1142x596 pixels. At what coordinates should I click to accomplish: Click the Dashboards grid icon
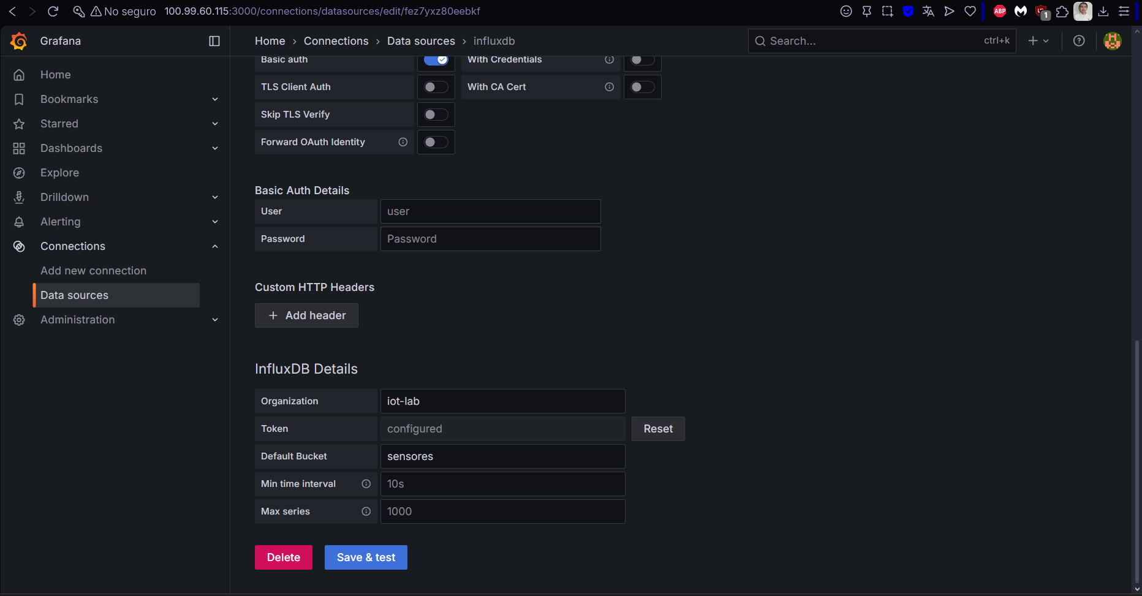click(19, 148)
